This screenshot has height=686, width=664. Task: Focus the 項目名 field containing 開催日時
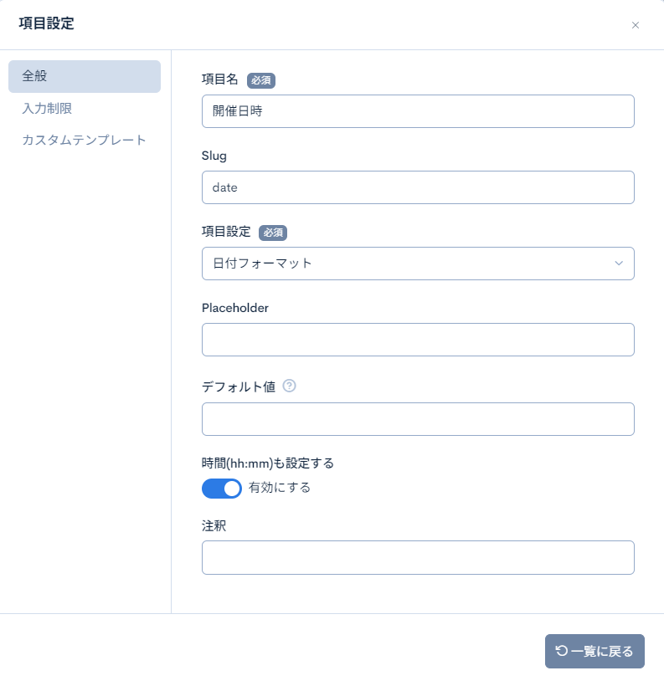coord(417,111)
